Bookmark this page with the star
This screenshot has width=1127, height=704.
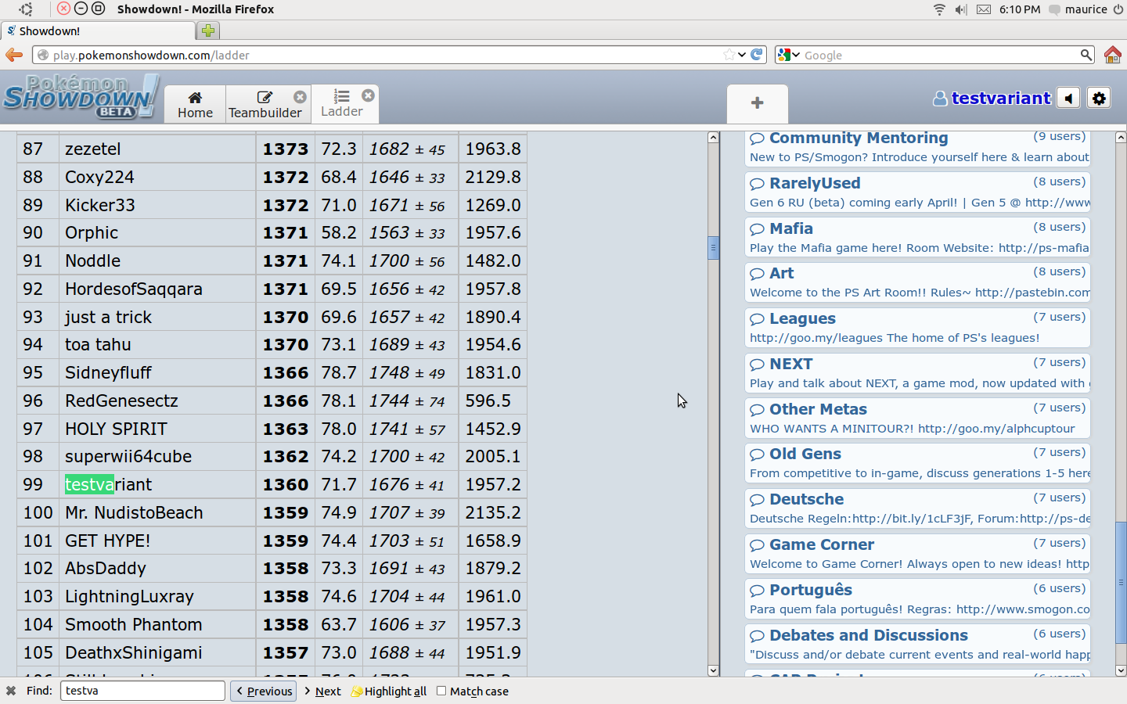729,55
